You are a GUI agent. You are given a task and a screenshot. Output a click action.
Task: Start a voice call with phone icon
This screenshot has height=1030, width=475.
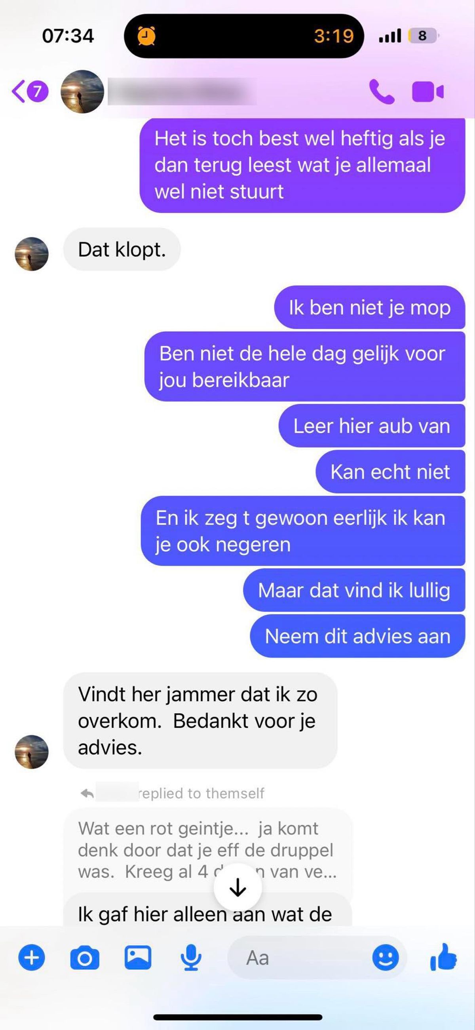pyautogui.click(x=382, y=92)
